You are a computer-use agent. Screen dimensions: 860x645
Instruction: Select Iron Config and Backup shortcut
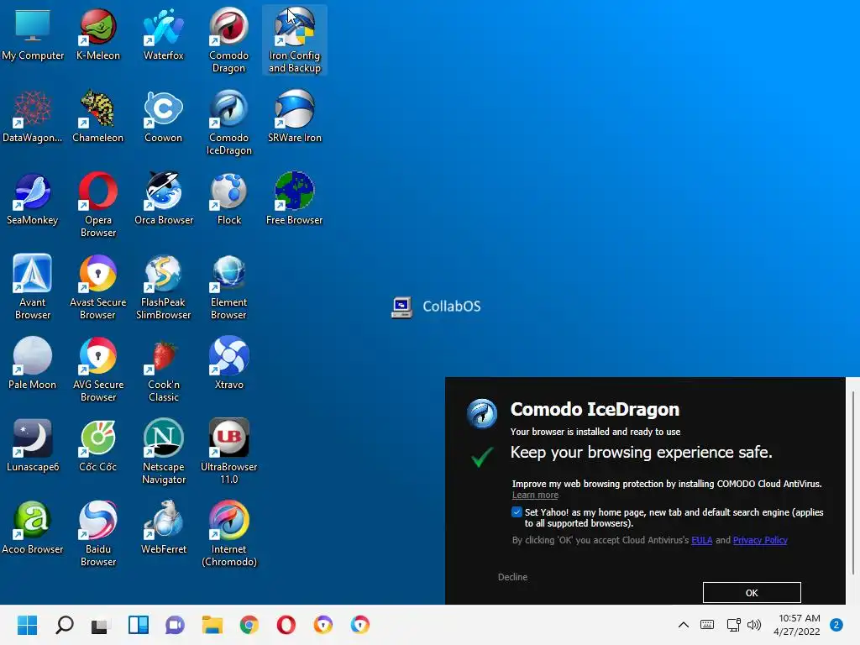point(295,40)
